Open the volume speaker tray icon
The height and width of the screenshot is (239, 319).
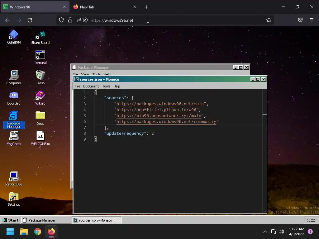pyautogui.click(x=281, y=232)
